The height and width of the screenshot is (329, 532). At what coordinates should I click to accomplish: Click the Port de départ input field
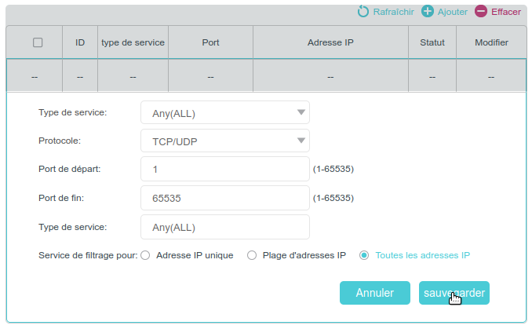coord(224,169)
